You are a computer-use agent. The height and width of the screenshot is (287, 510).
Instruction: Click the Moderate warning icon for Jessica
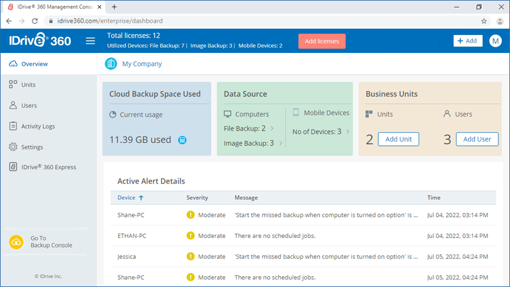coord(191,256)
